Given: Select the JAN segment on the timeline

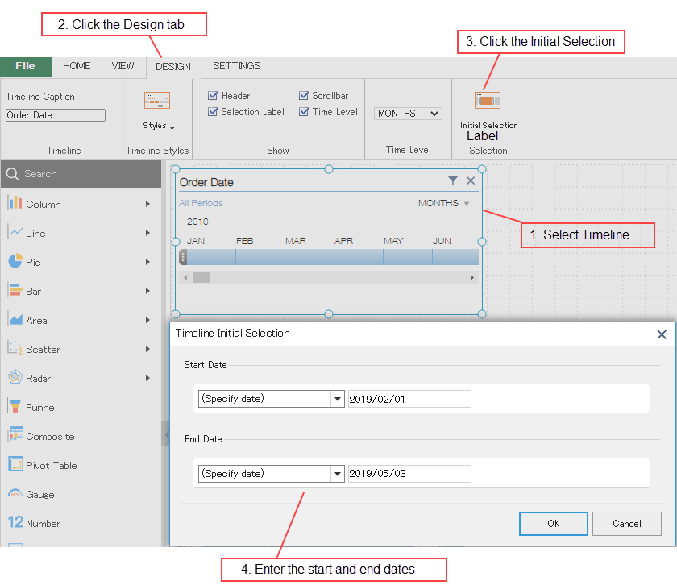Looking at the screenshot, I should point(211,257).
